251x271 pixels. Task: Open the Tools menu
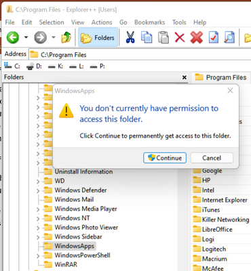[x=179, y=22]
